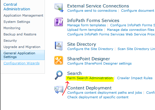The height and width of the screenshot is (110, 155).
Task: Open Upgrade and Migration page
Action: (x=22, y=47)
